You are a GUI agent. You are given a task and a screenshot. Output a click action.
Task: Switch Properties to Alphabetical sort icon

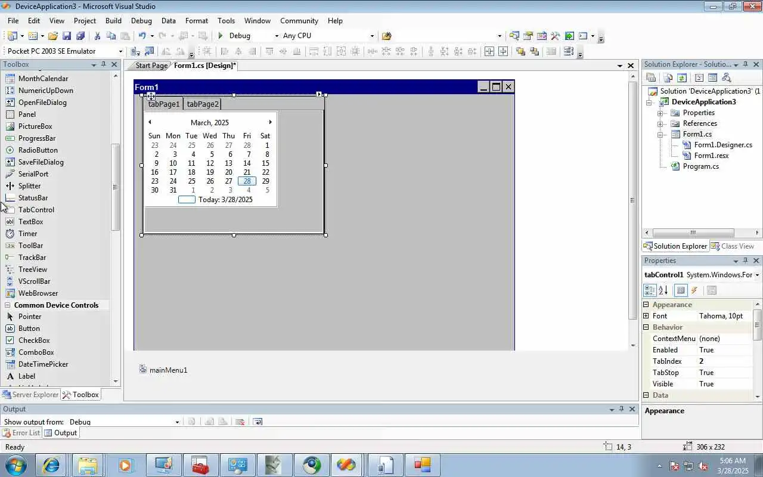(663, 290)
